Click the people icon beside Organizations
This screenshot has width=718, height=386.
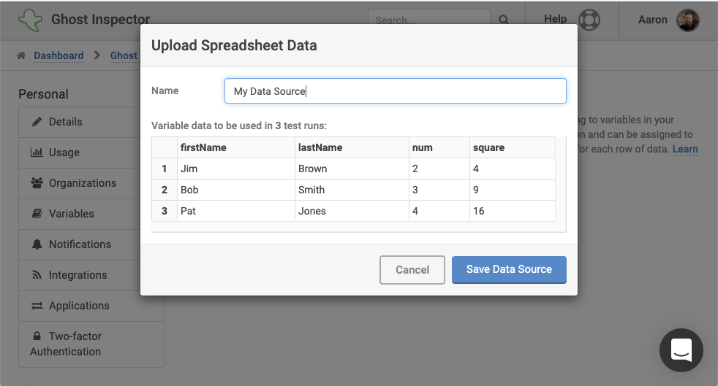[37, 182]
